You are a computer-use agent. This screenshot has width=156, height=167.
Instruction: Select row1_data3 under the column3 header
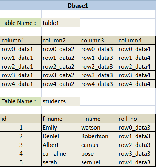tap(99, 58)
